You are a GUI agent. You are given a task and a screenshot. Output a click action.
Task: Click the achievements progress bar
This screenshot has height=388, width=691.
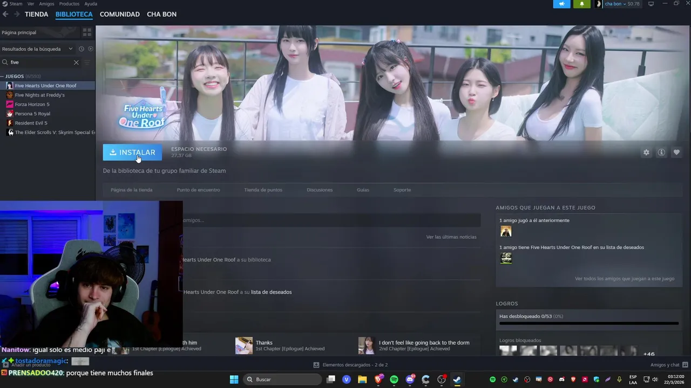click(589, 323)
